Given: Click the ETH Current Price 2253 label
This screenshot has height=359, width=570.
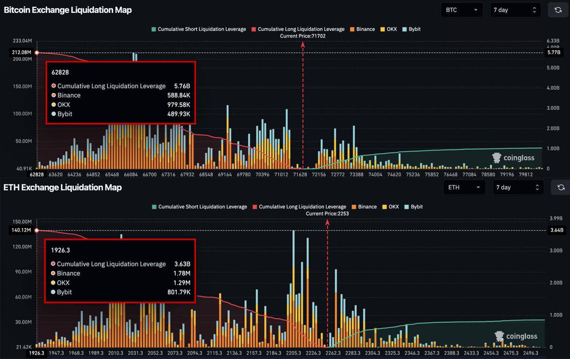Looking at the screenshot, I should 327,214.
